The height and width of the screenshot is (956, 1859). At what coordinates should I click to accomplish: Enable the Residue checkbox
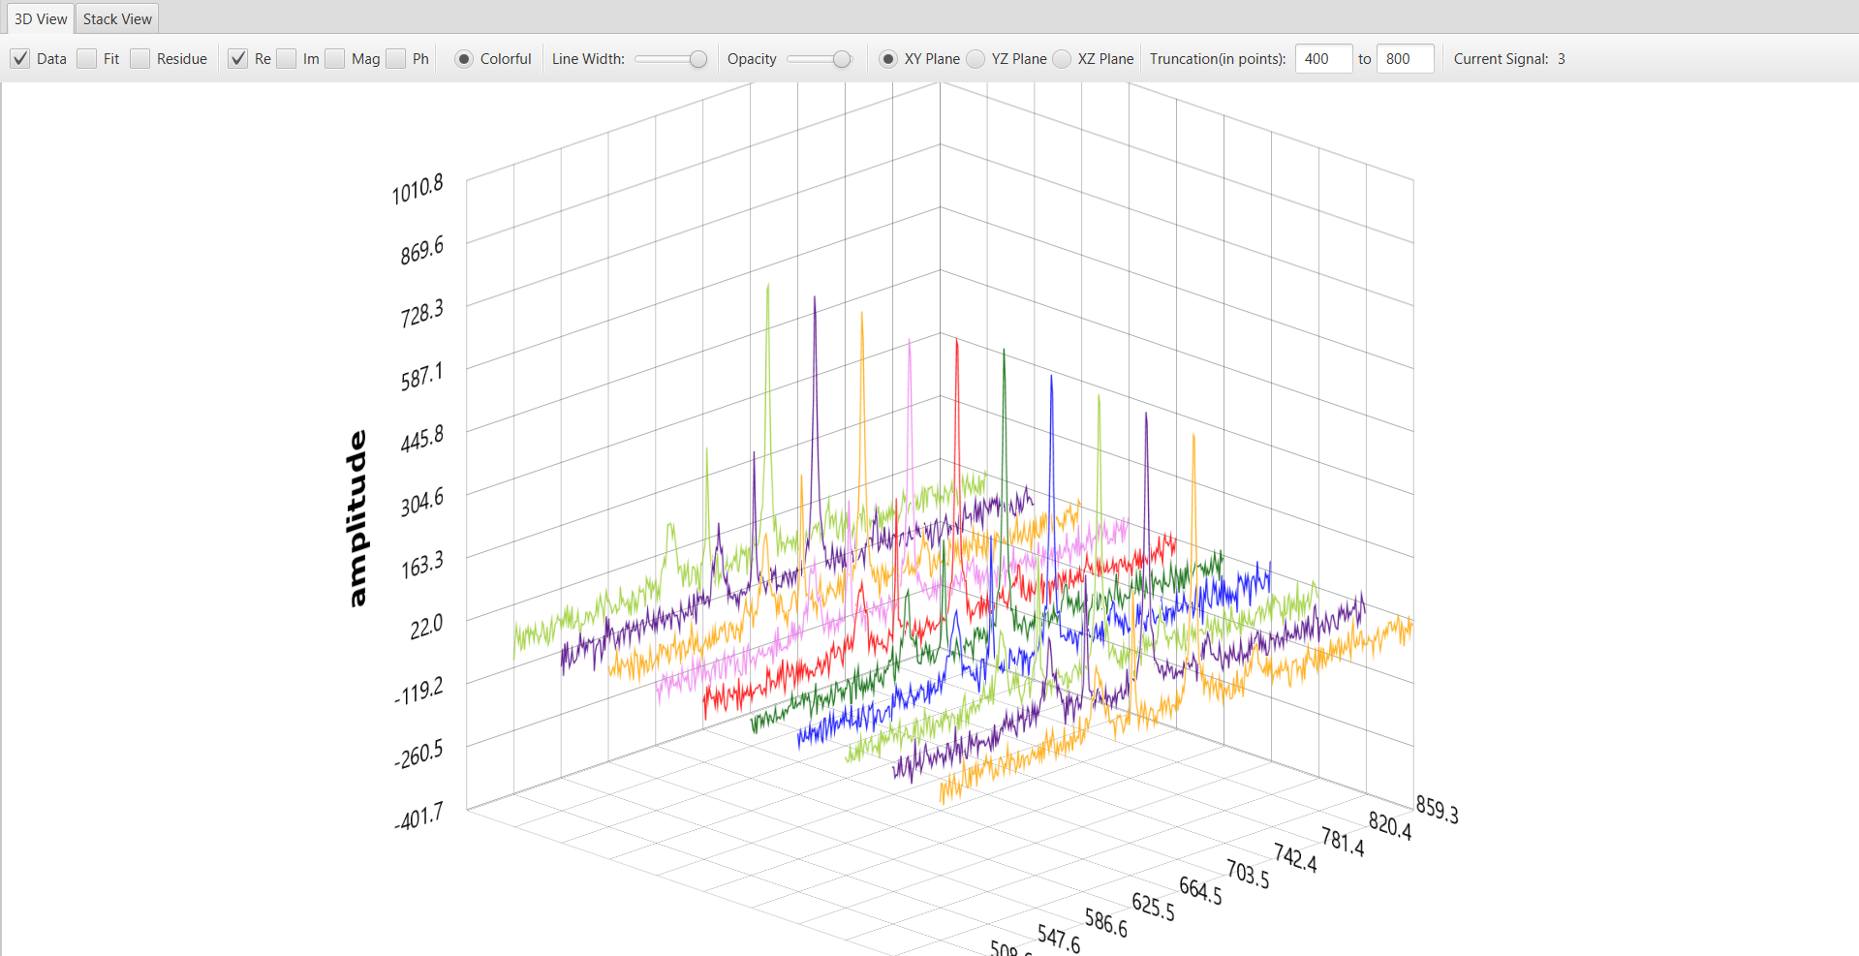pyautogui.click(x=140, y=59)
